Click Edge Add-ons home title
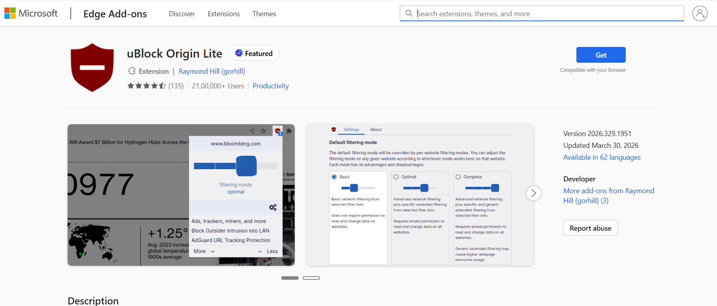This screenshot has height=306, width=717. click(x=115, y=14)
